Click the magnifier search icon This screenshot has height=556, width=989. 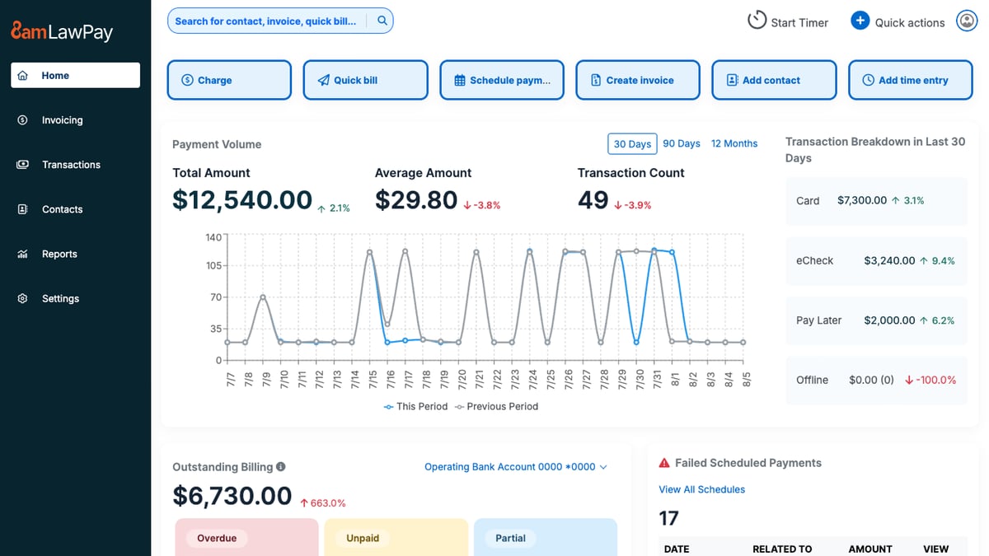[x=382, y=21]
